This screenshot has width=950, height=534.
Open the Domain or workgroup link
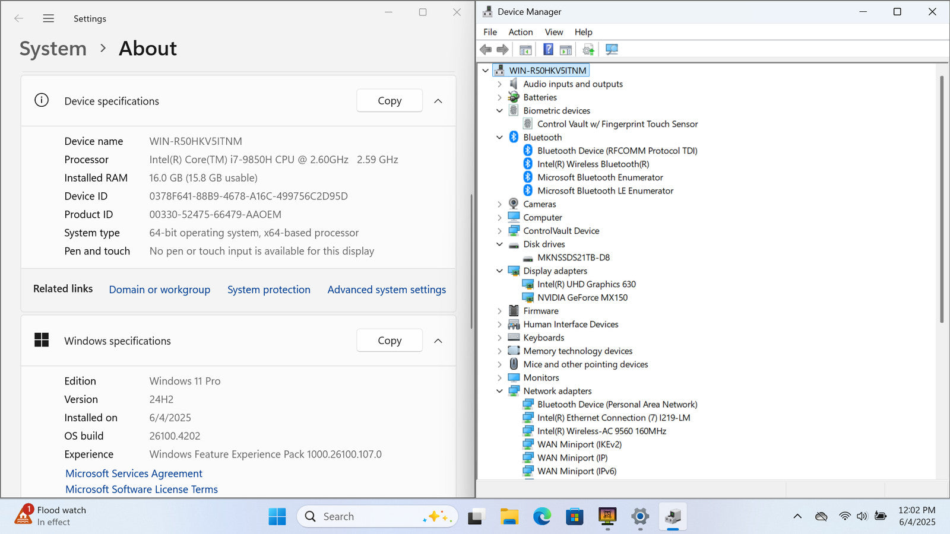[160, 290]
